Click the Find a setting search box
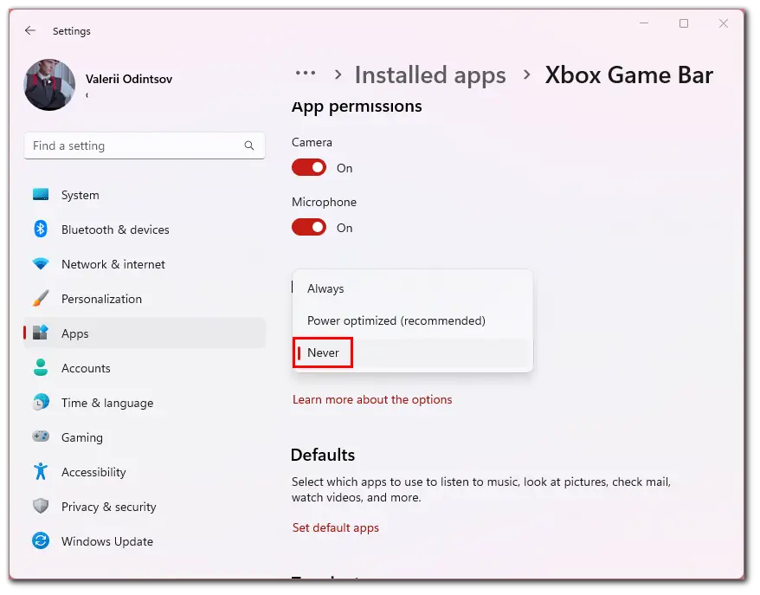The width and height of the screenshot is (760, 595). tap(145, 146)
